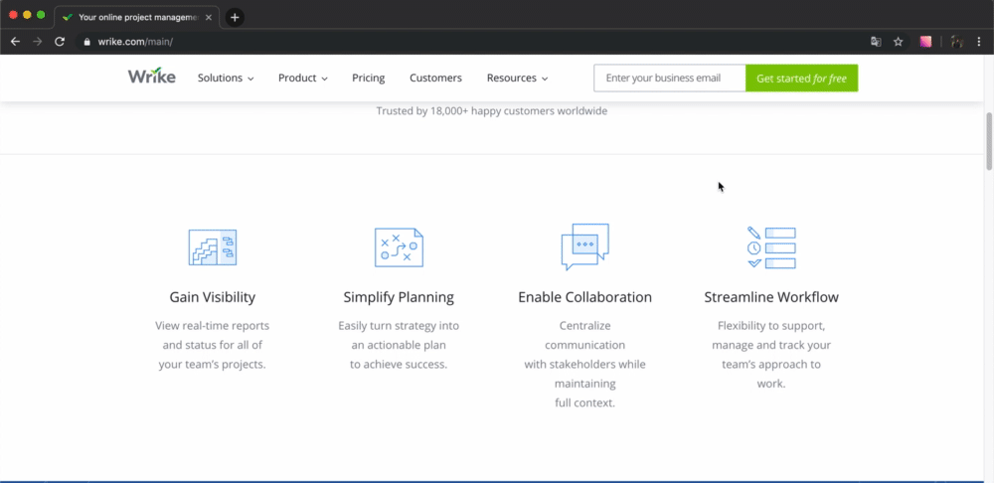Image resolution: width=994 pixels, height=483 pixels.
Task: Click the pink extension icon in toolbar
Action: [x=925, y=42]
